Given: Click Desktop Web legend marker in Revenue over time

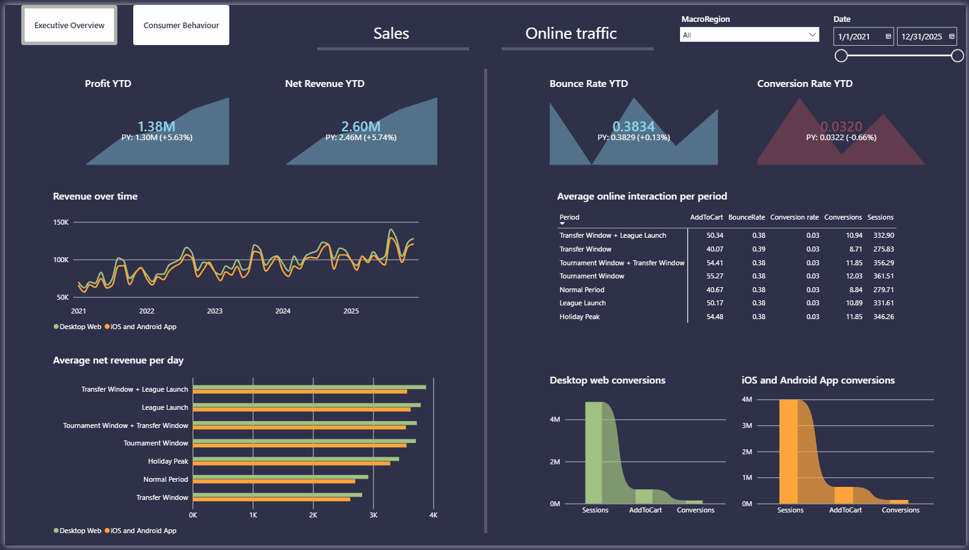Looking at the screenshot, I should coord(56,327).
